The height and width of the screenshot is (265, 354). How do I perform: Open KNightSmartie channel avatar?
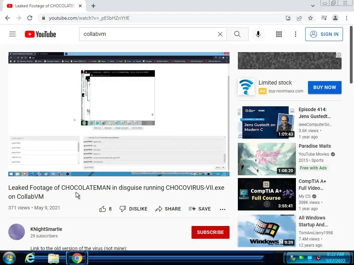17,232
